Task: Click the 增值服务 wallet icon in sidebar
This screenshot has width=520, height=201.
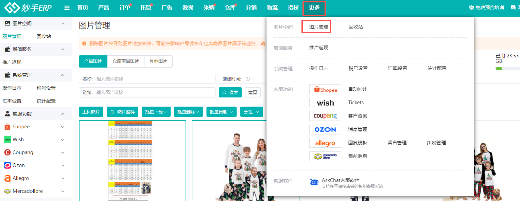Action: pyautogui.click(x=7, y=49)
